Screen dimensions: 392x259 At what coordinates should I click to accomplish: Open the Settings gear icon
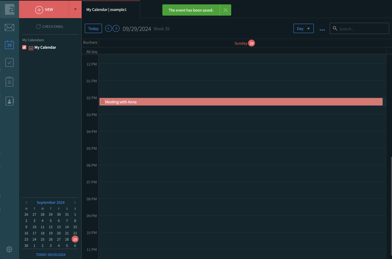click(9, 249)
